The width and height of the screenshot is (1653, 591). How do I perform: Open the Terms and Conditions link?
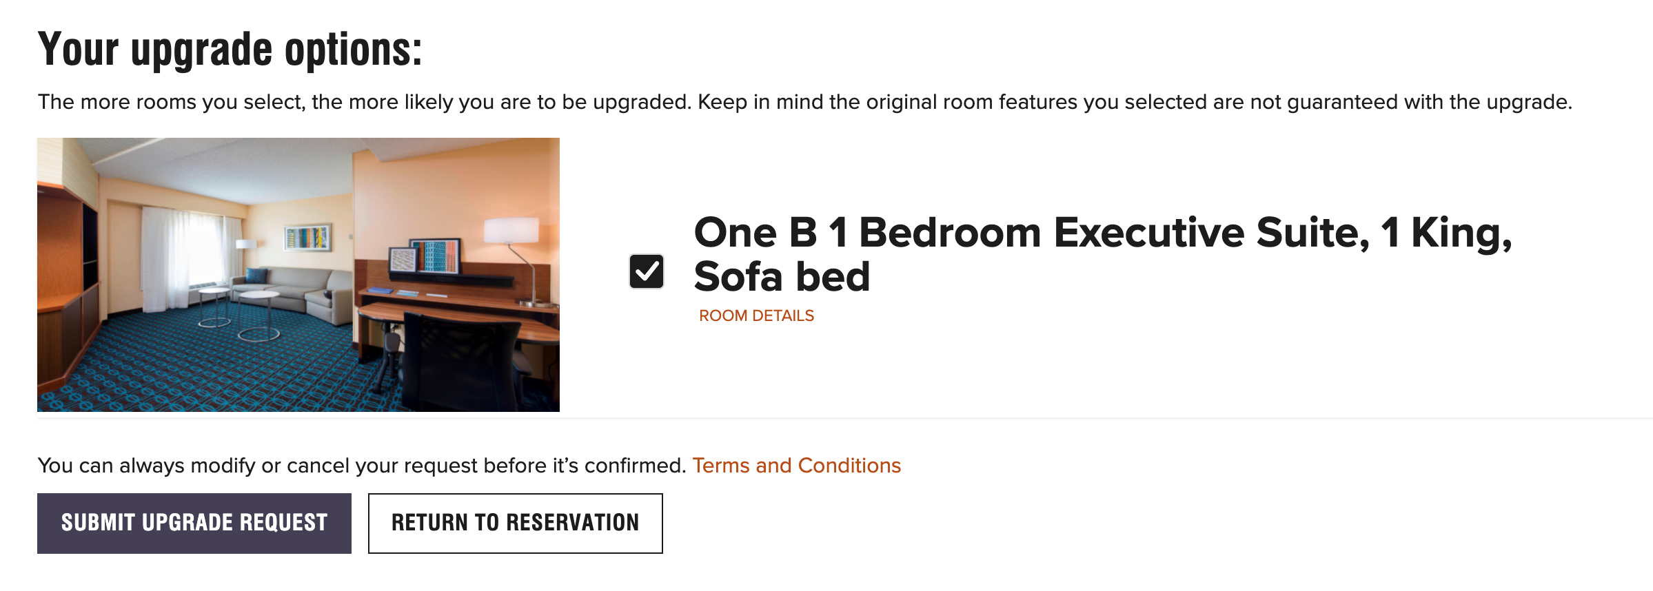(796, 466)
